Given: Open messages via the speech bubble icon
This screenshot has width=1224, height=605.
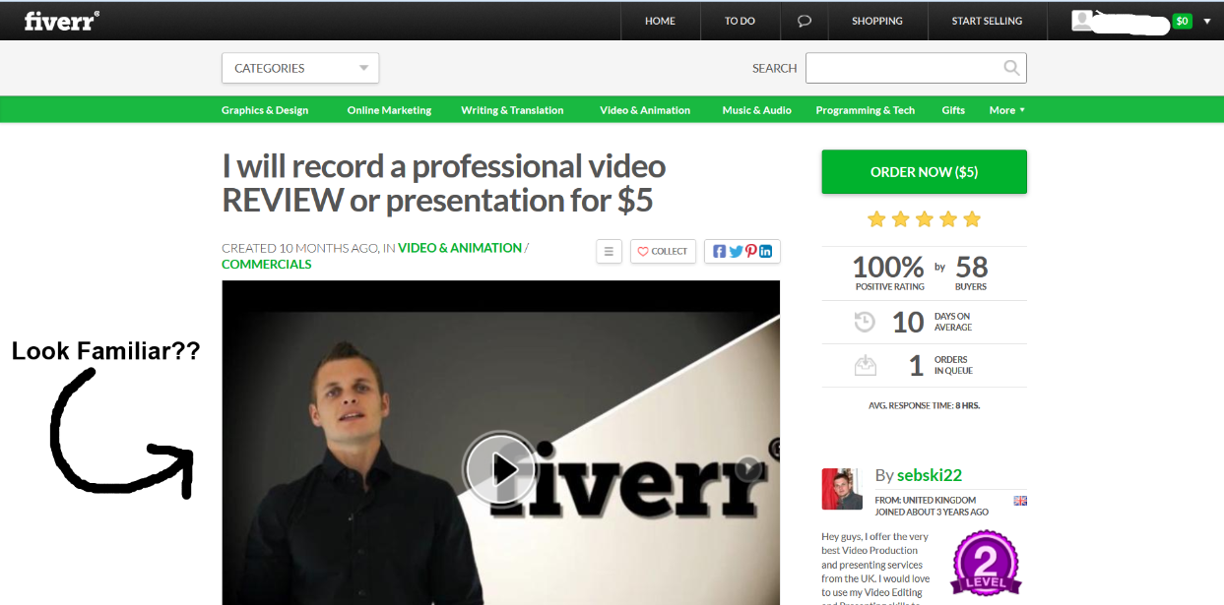Looking at the screenshot, I should pos(805,21).
